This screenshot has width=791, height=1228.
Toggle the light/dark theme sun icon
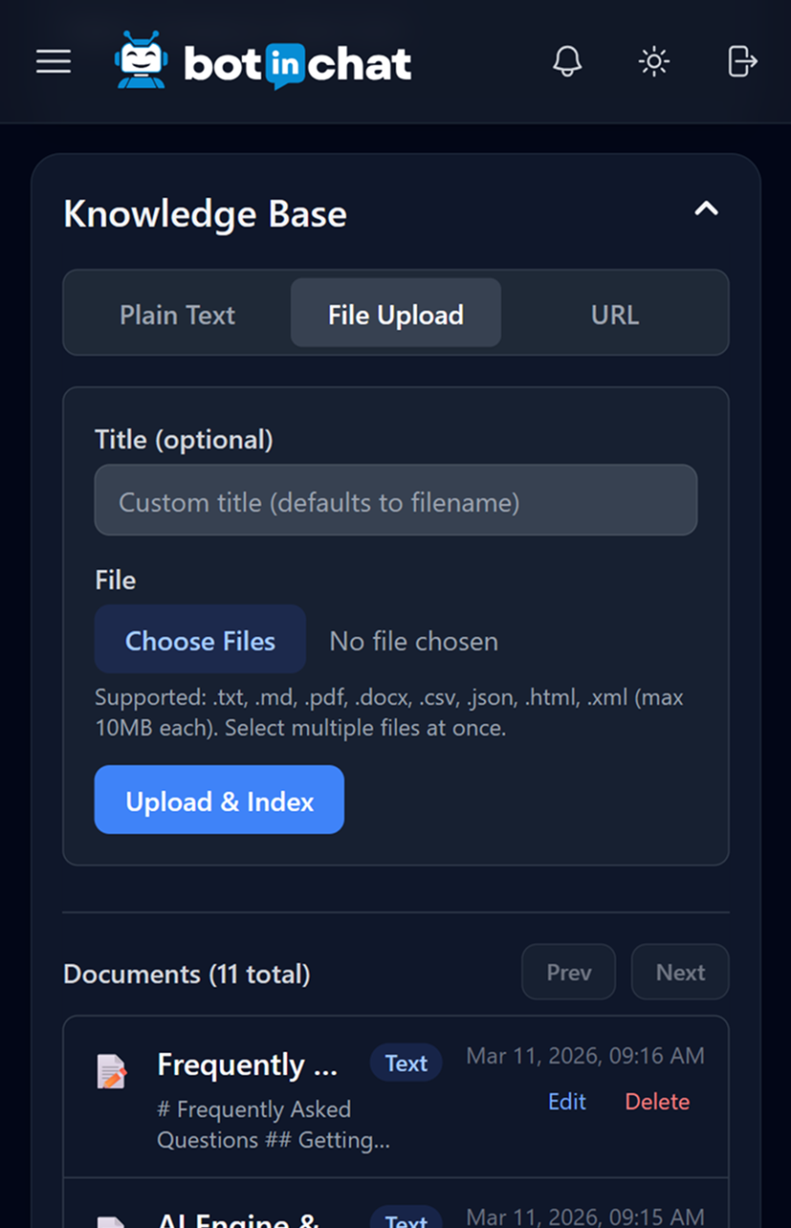654,62
